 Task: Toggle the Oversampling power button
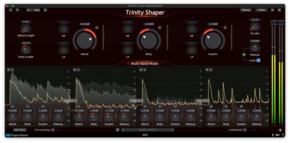point(53,130)
